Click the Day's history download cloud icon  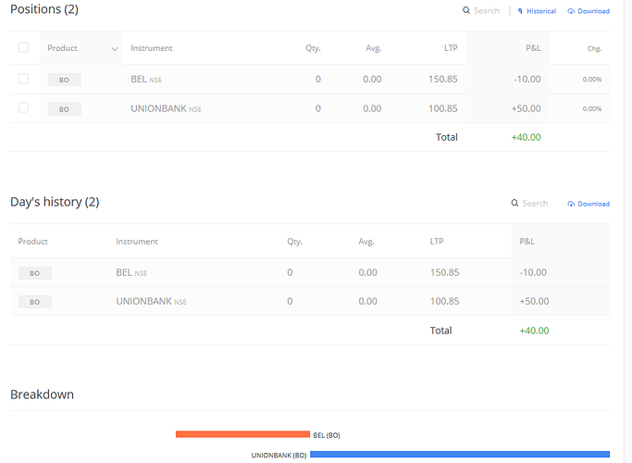[x=571, y=204]
